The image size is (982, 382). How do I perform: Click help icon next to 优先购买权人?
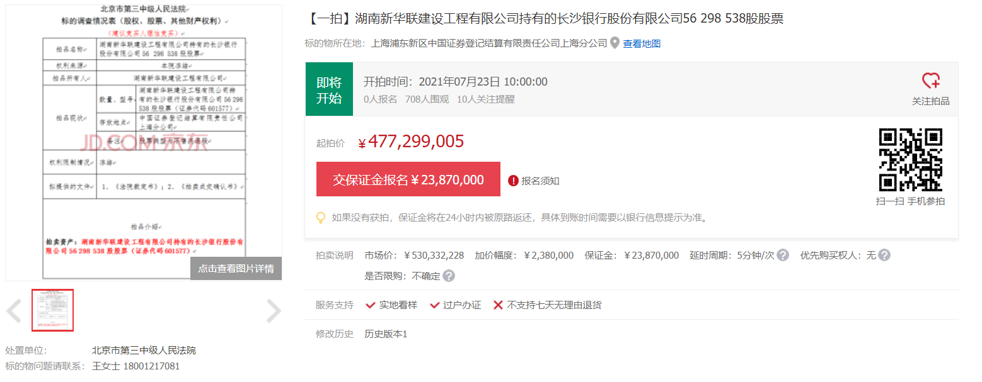tap(884, 255)
